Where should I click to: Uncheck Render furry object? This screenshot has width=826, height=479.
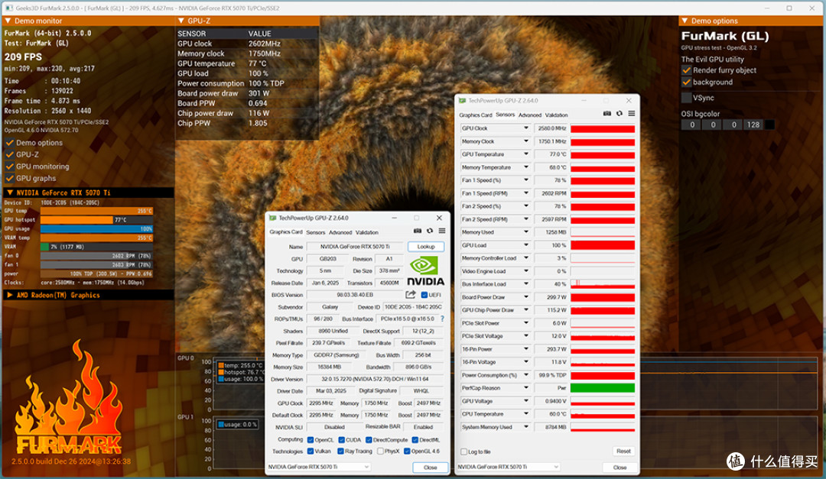pos(686,70)
